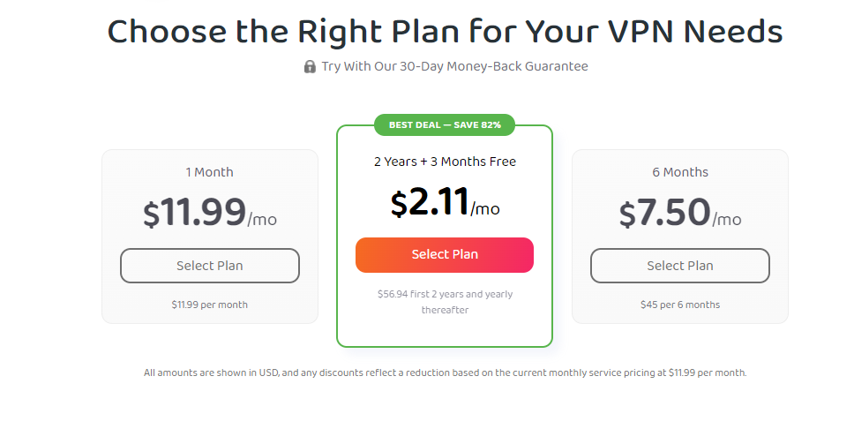The image size is (854, 429).
Task: Choose Select Plan under the 1 Month plan
Action: click(x=210, y=266)
